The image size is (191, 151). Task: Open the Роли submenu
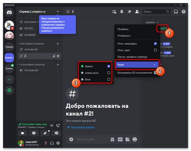point(137,65)
